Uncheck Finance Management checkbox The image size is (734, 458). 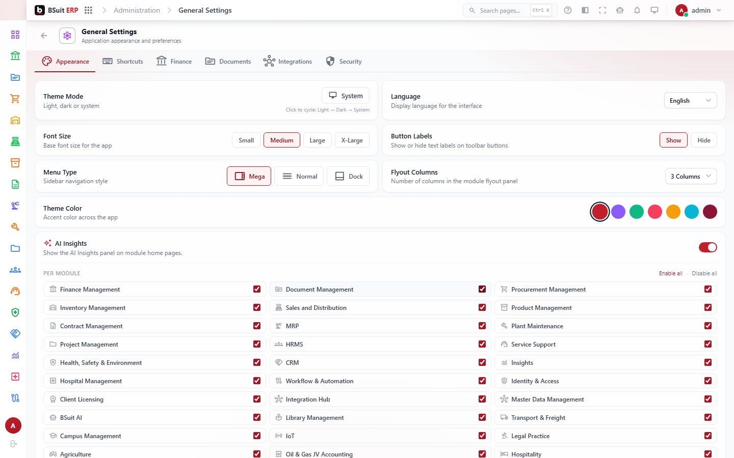(257, 289)
